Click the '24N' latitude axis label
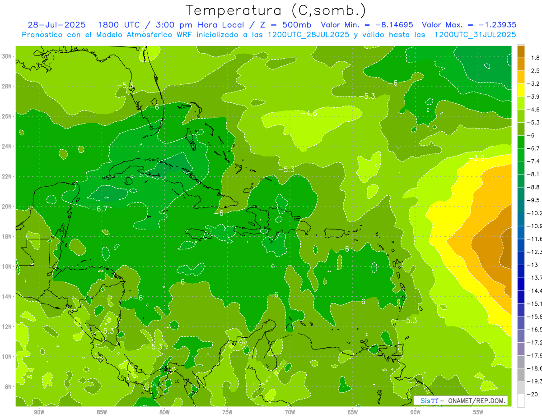The width and height of the screenshot is (542, 418). (7, 147)
